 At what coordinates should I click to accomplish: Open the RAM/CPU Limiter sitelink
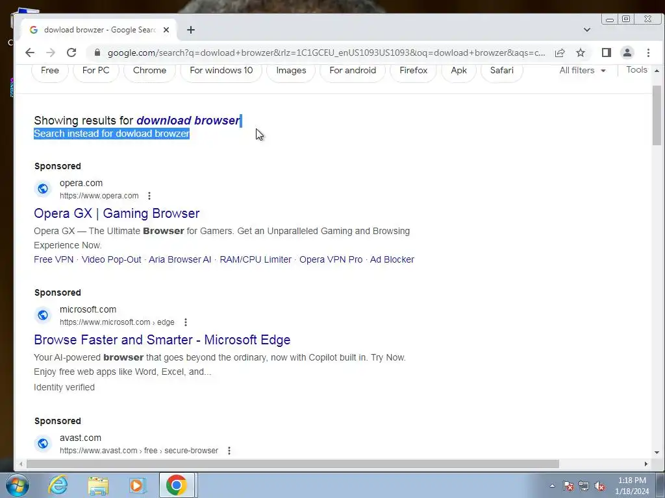(x=255, y=259)
